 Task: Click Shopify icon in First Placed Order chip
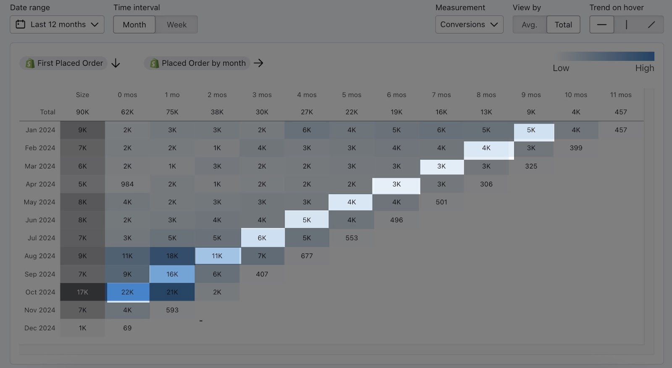point(30,63)
